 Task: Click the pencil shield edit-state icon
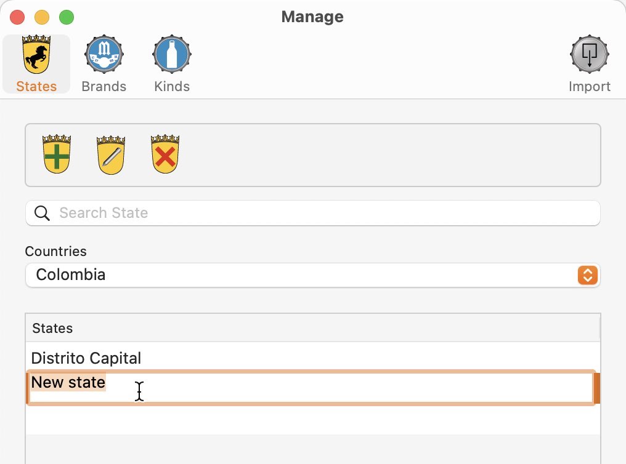click(x=111, y=155)
